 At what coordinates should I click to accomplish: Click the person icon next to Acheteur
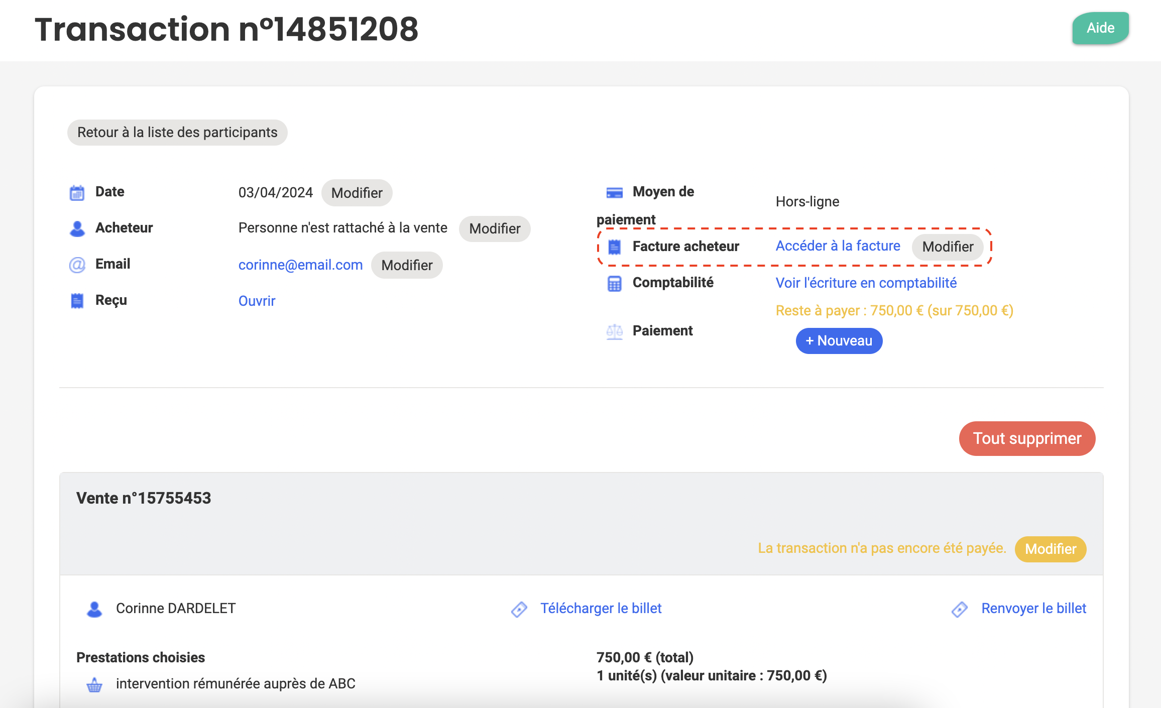click(x=77, y=228)
